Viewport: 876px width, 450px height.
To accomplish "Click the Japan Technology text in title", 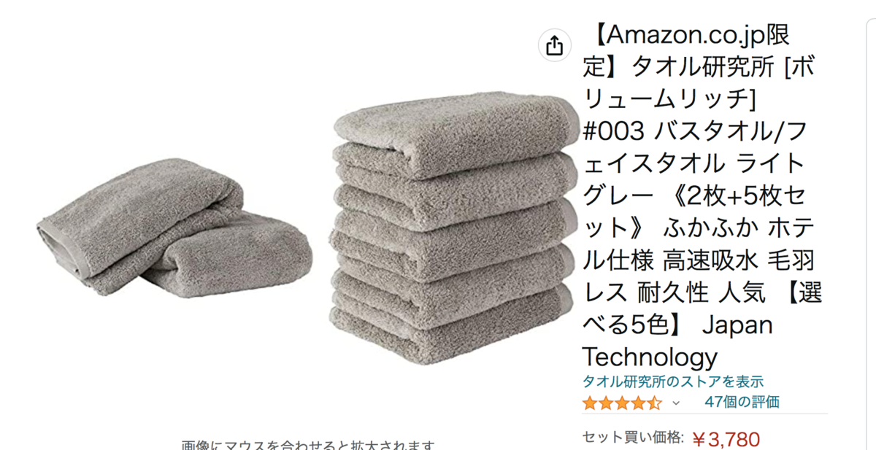I will 677,341.
